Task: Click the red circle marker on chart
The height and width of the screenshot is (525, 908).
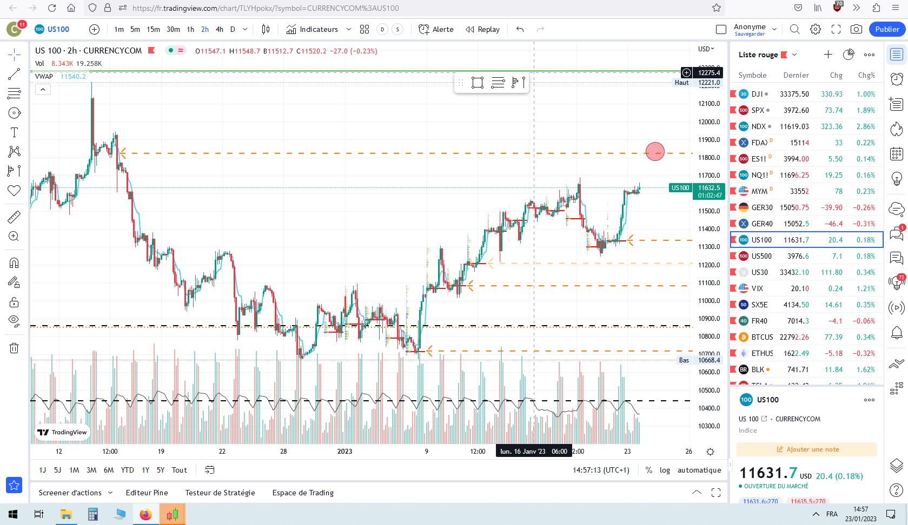Action: click(655, 151)
